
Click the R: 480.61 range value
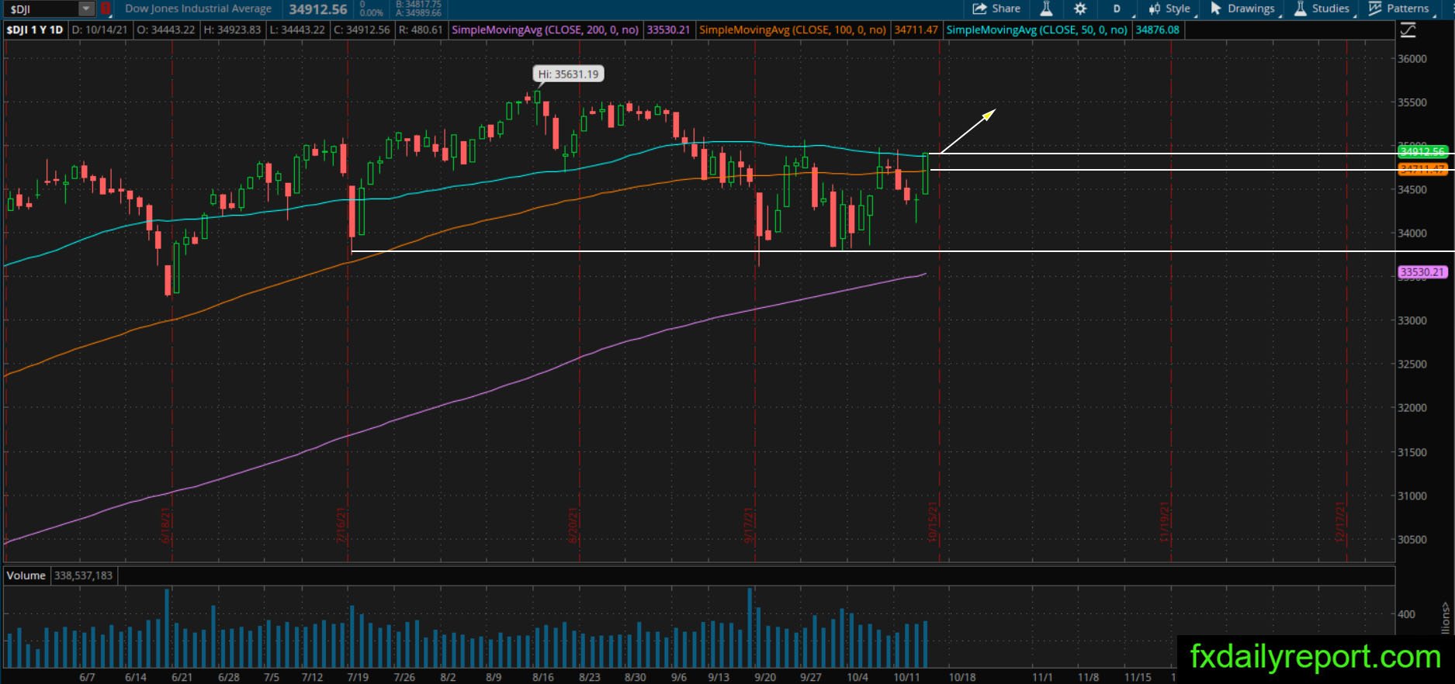[x=420, y=30]
